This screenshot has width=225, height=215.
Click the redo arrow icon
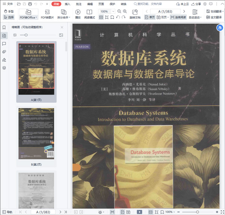pyautogui.click(x=41, y=4)
